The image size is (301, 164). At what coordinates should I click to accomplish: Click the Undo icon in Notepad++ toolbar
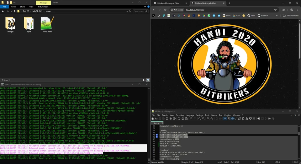(191, 119)
